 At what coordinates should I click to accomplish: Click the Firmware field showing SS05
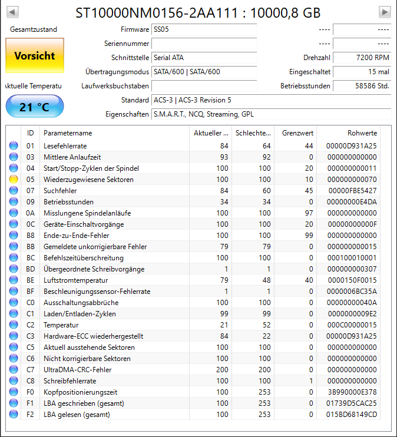204,29
